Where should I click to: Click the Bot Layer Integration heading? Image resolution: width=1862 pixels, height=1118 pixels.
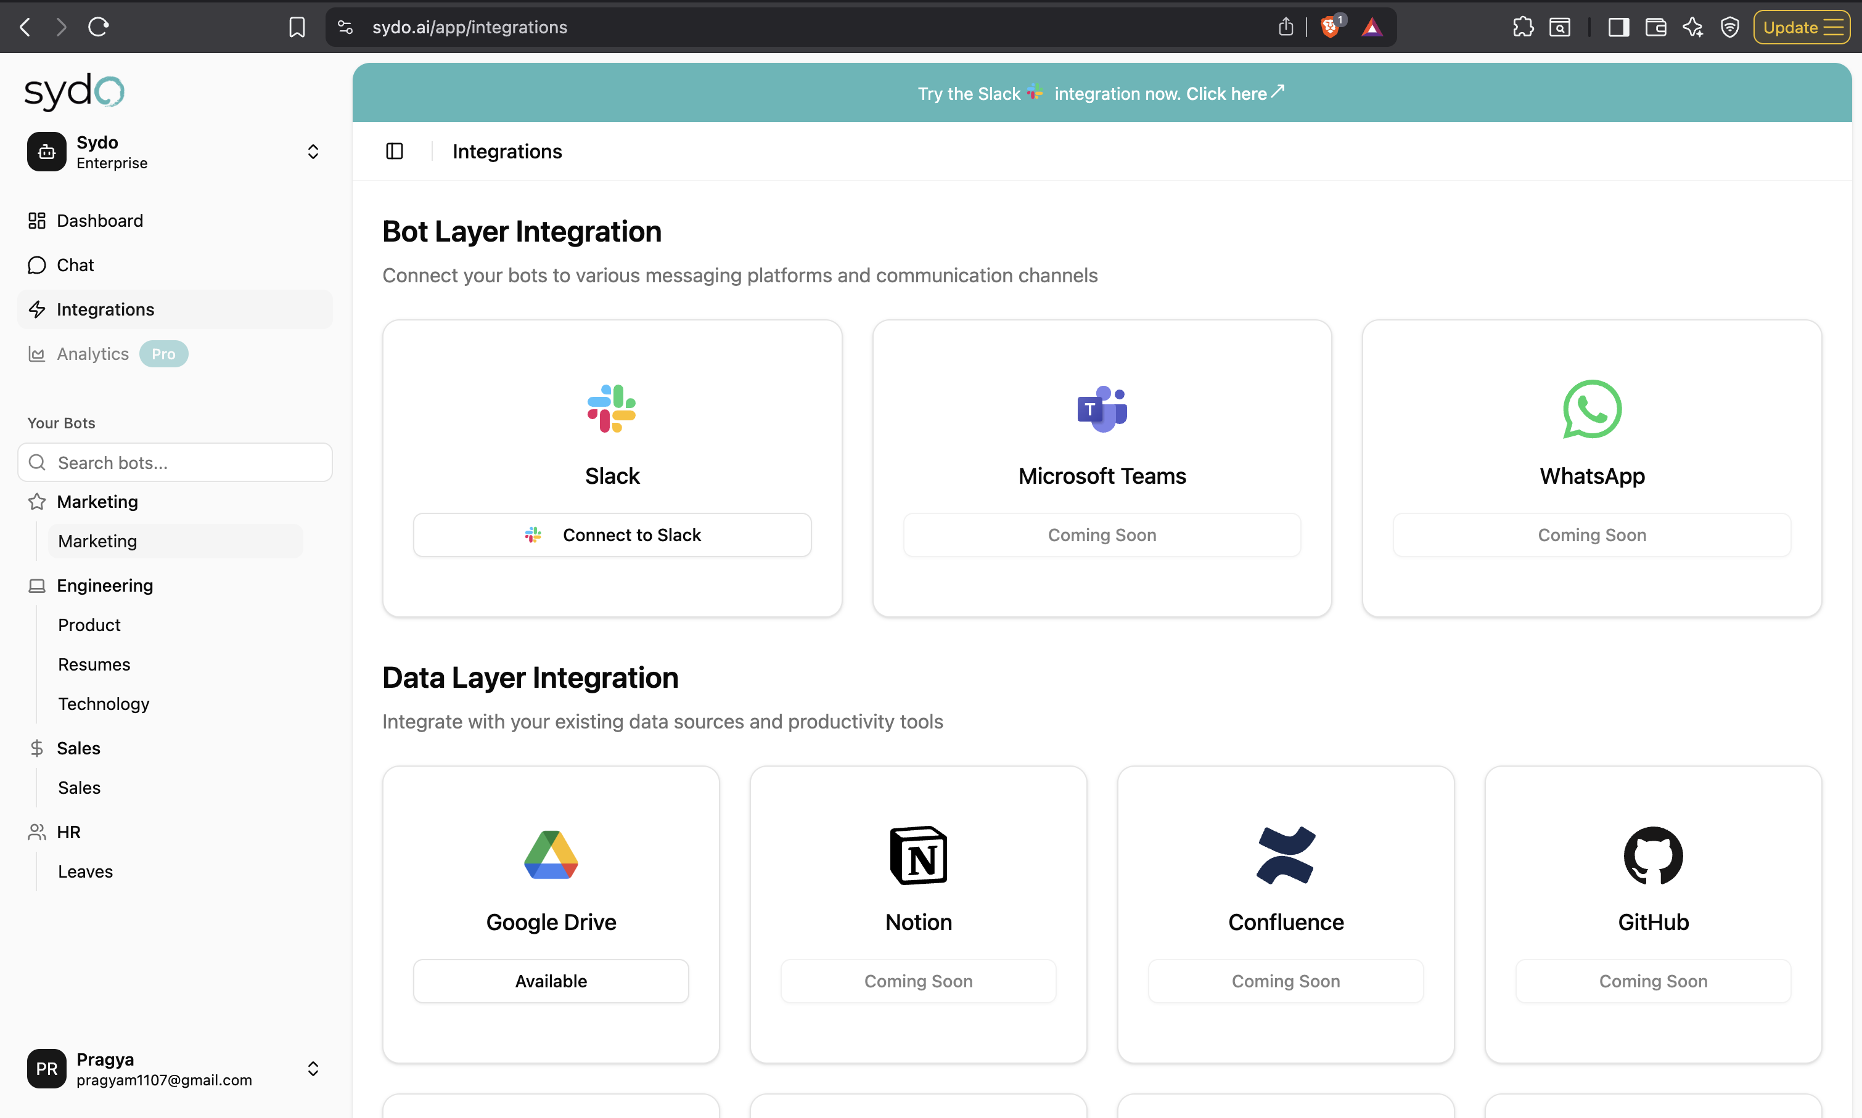[522, 231]
